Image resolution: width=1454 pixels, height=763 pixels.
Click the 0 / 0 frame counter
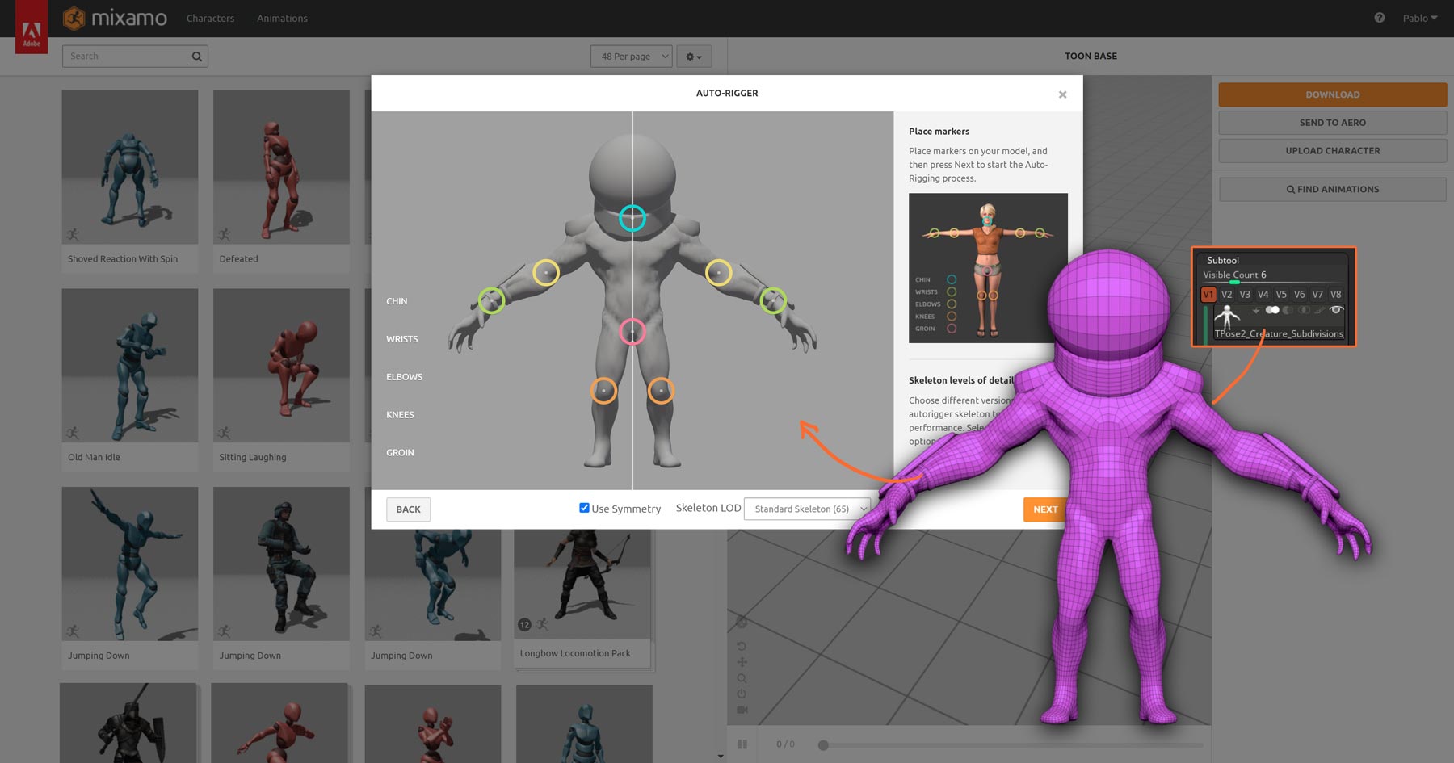click(x=785, y=744)
